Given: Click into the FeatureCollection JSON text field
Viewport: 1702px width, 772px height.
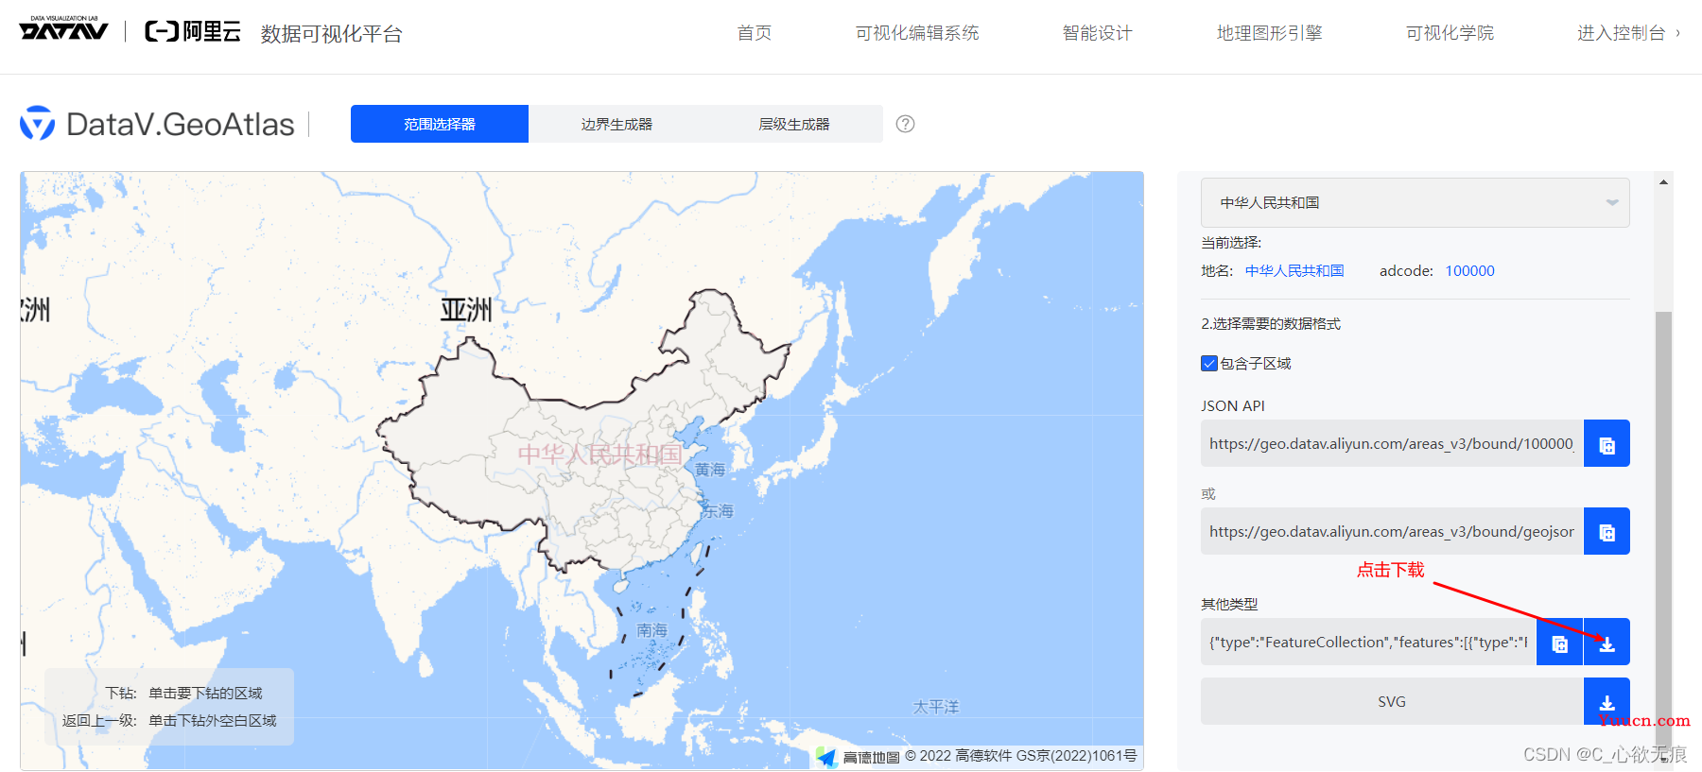Looking at the screenshot, I should point(1368,642).
